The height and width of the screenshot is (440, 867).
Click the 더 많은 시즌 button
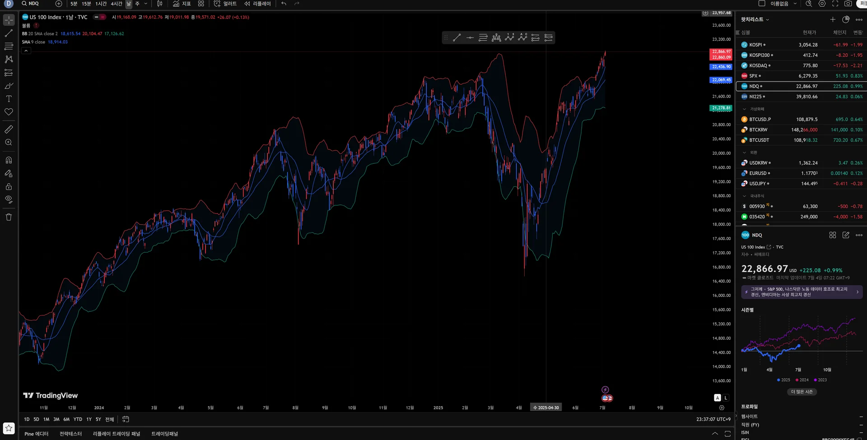[x=802, y=392]
